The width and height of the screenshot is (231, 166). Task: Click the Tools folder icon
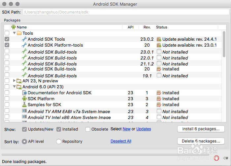pyautogui.click(x=19, y=33)
